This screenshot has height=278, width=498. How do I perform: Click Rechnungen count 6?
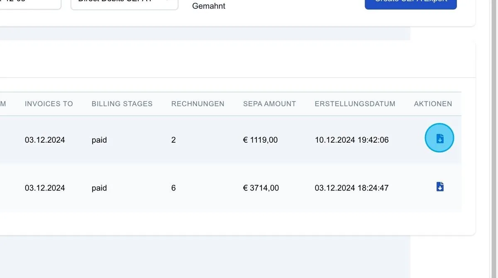[x=173, y=188]
